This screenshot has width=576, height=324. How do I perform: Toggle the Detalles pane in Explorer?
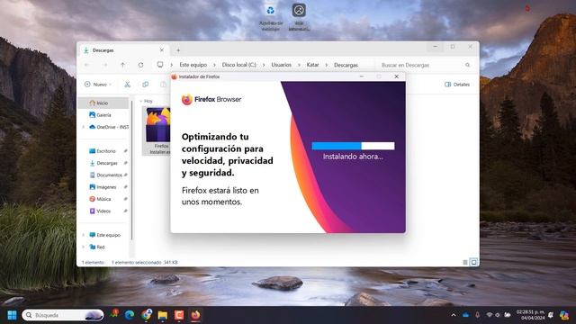coord(457,85)
